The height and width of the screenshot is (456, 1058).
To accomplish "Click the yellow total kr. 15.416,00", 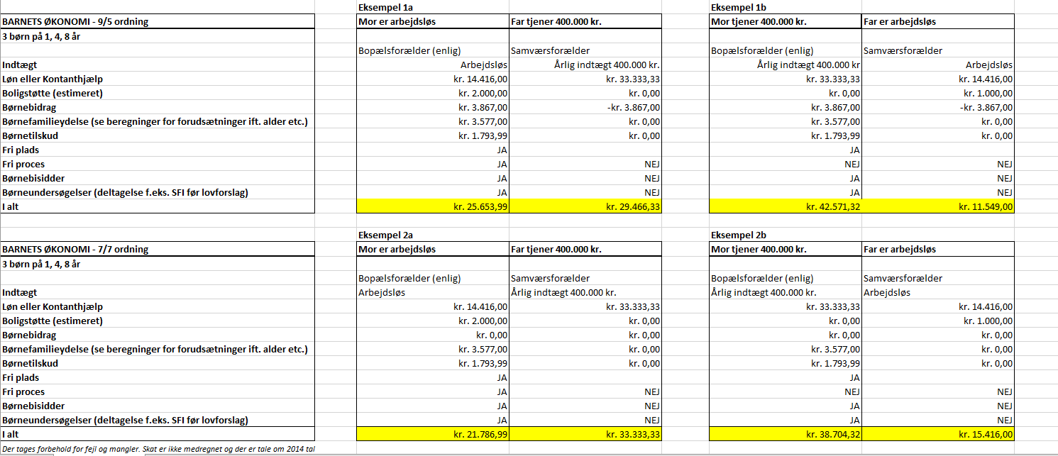I will [938, 434].
